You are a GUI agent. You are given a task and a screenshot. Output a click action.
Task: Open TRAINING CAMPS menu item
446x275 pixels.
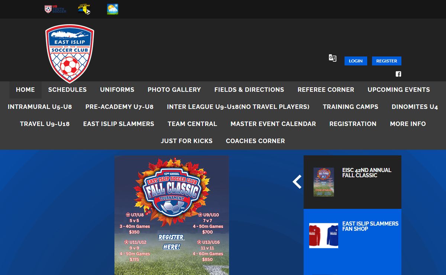click(x=350, y=107)
